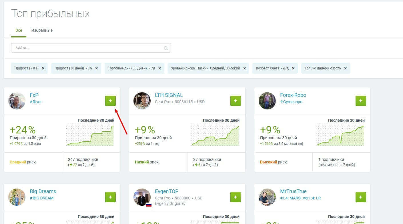Remove the 'Только лидеры с фото' filter
This screenshot has width=403, height=224.
click(x=345, y=69)
